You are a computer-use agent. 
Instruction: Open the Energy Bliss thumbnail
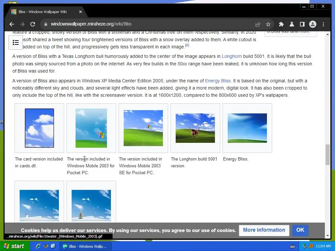click(x=247, y=128)
